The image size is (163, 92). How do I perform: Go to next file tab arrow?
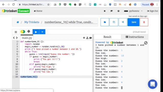[x=17, y=38]
